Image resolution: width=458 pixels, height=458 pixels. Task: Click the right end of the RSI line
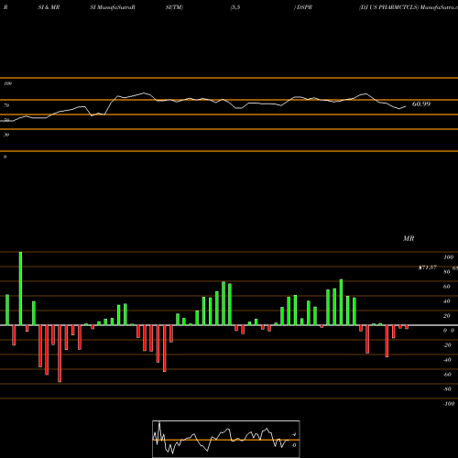click(406, 106)
